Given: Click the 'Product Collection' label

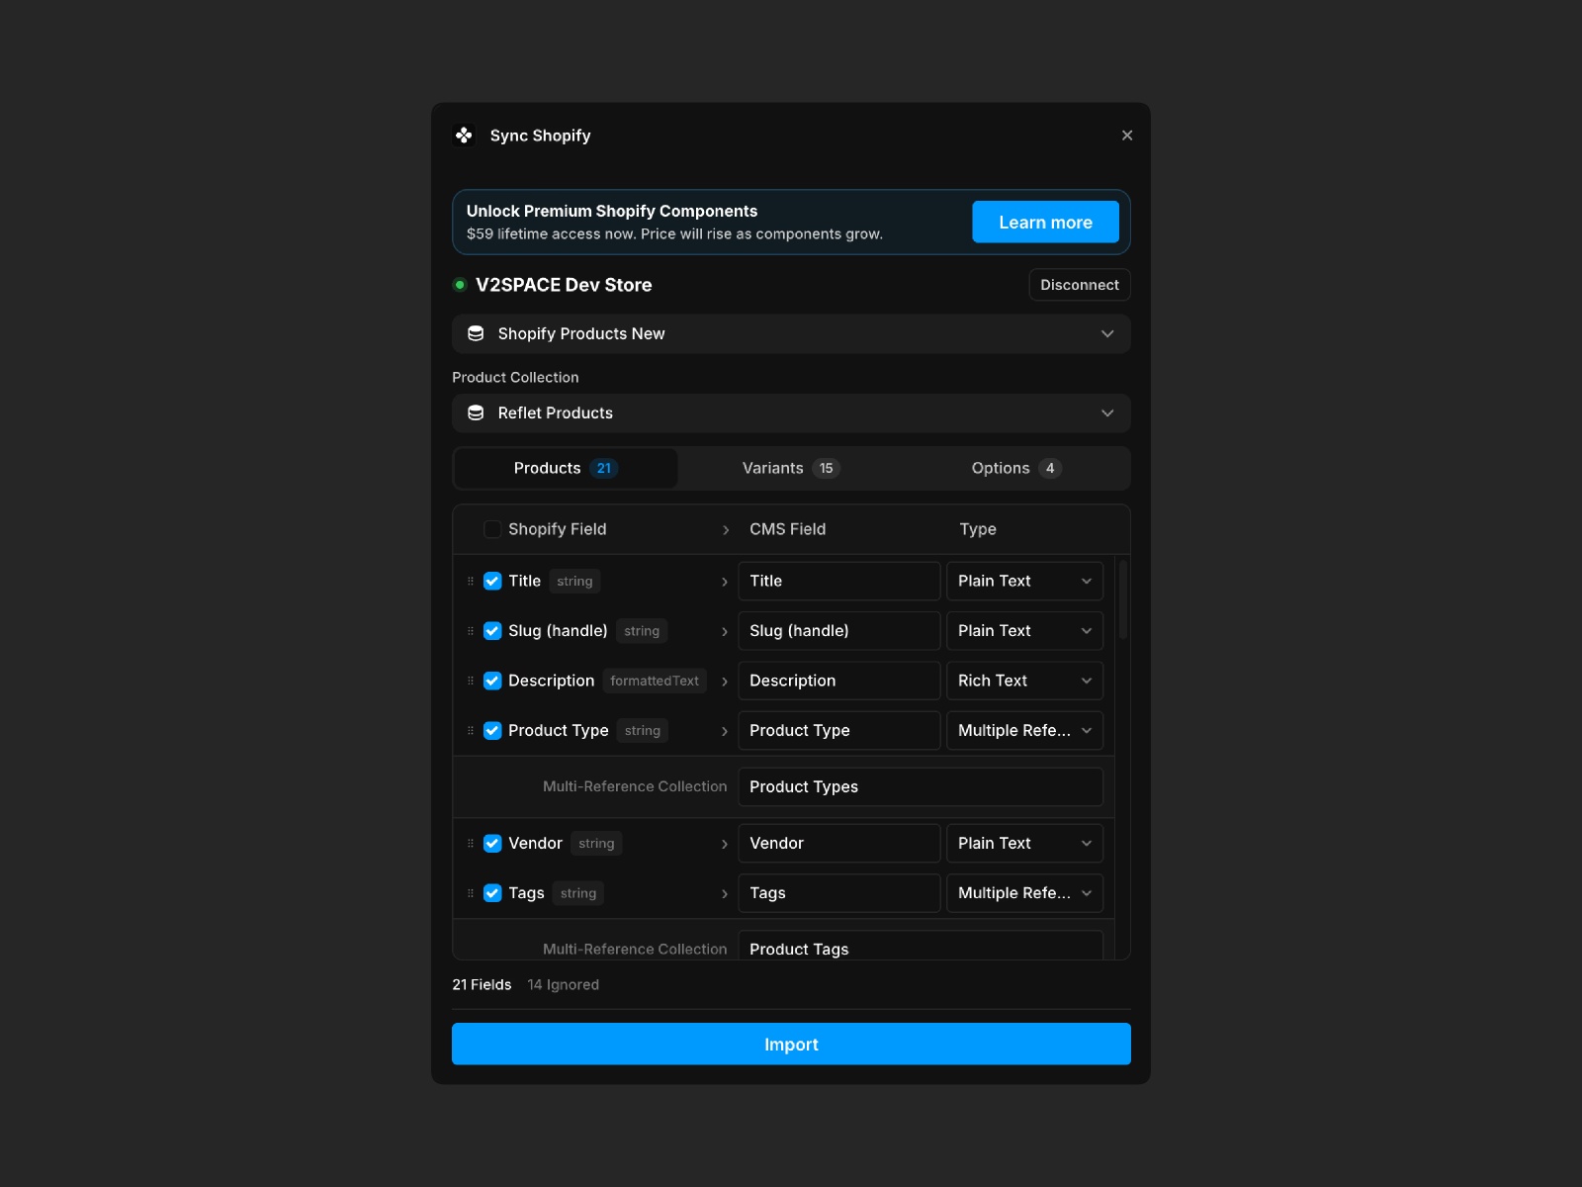Looking at the screenshot, I should [x=515, y=378].
